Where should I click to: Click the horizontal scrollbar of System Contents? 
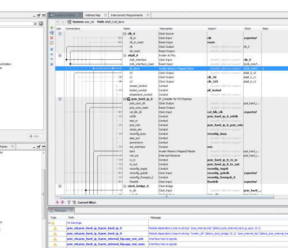click(x=166, y=197)
